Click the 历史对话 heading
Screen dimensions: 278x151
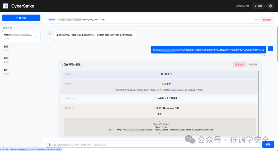coord(7,28)
